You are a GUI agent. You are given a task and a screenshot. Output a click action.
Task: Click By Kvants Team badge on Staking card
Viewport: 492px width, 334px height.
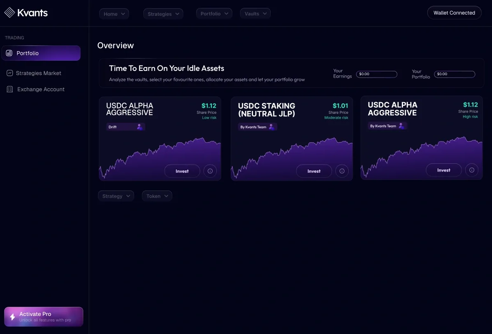pyautogui.click(x=257, y=127)
